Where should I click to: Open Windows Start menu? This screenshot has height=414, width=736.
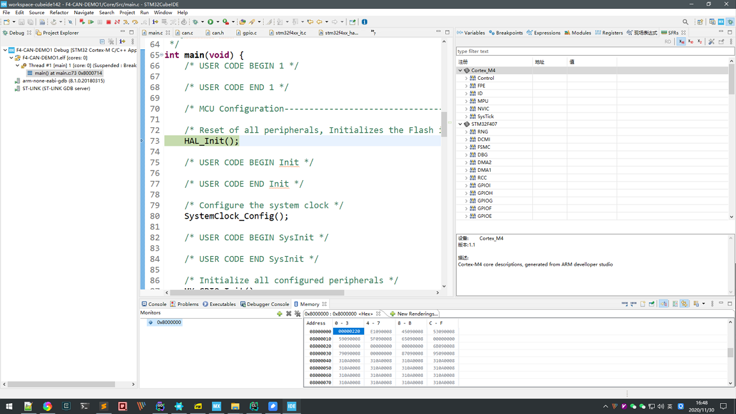pos(9,406)
